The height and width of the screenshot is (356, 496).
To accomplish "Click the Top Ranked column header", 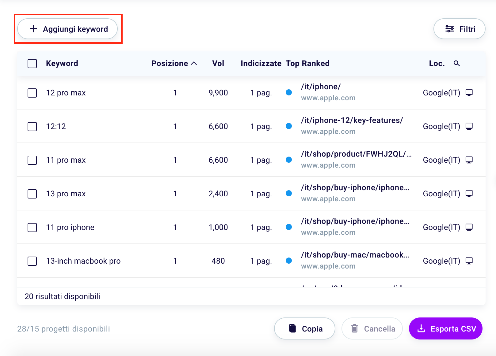I will (x=307, y=63).
